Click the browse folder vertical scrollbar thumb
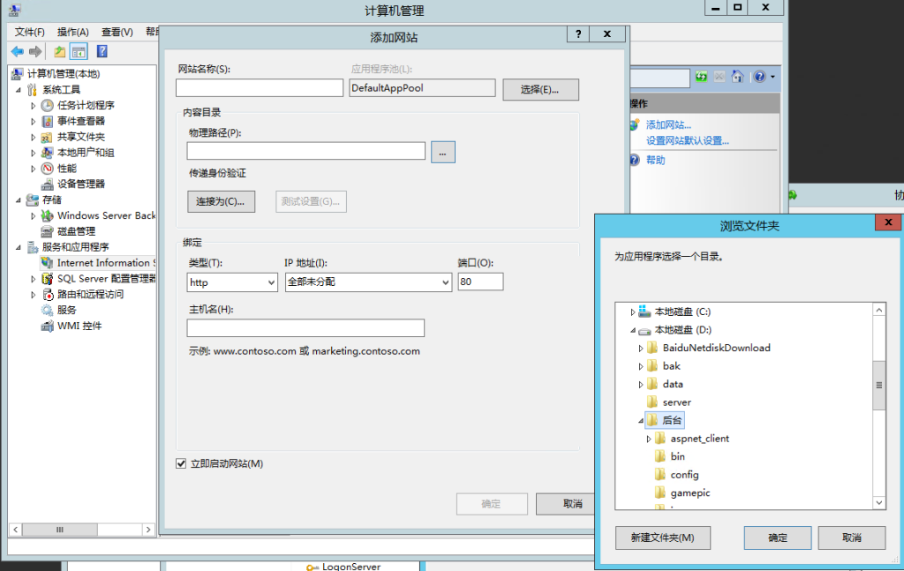This screenshot has height=571, width=904. [878, 385]
